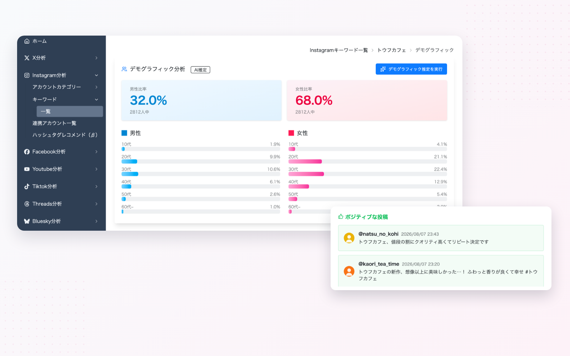Open ホーム in the sidebar

coord(40,41)
